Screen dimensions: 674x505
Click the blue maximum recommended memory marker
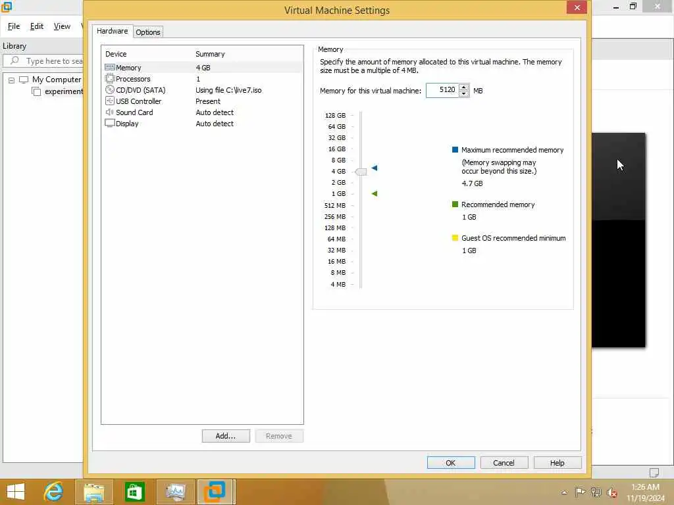point(375,168)
